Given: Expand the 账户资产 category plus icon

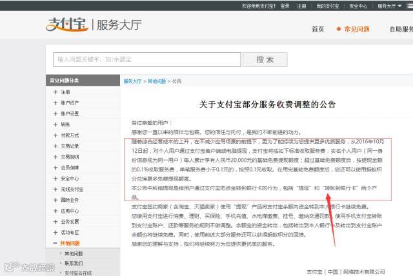Looking at the screenshot, I should pos(55,103).
